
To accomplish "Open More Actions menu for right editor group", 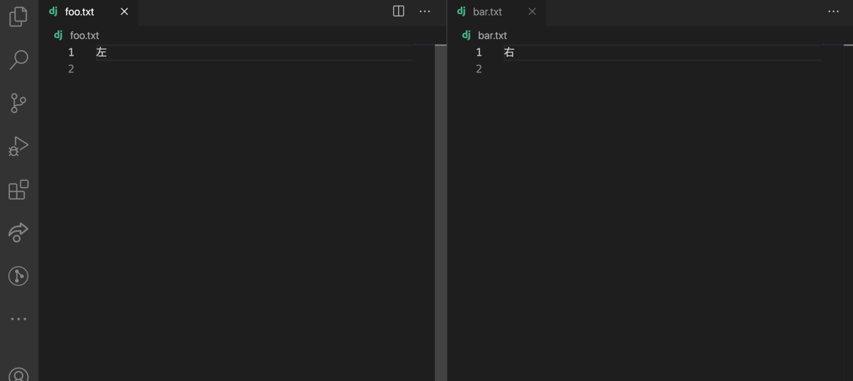I will coord(833,11).
